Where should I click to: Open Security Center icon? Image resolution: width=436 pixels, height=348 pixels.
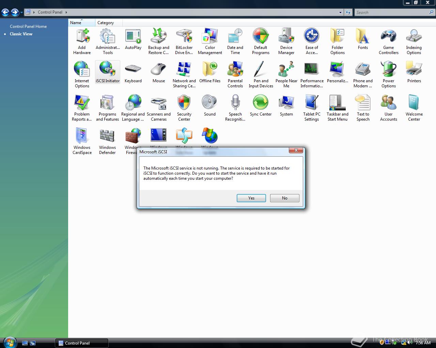184,108
